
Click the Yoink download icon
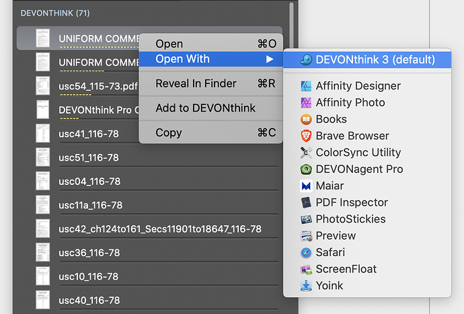point(306,286)
